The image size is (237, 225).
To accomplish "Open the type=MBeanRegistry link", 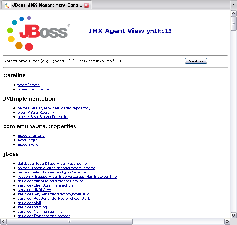I will pos(36,112).
